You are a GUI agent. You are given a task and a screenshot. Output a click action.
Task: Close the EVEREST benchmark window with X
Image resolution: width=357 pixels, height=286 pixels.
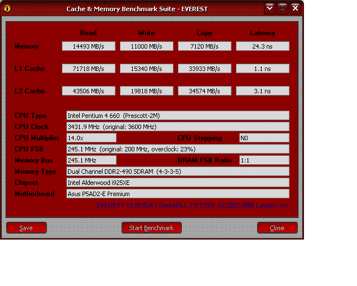tap(295, 9)
